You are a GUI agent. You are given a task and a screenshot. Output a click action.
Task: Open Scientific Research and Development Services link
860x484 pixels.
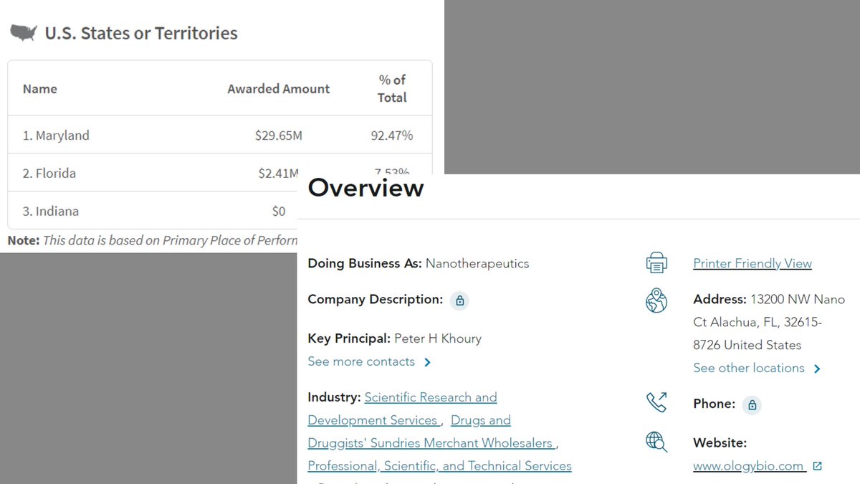pos(430,397)
